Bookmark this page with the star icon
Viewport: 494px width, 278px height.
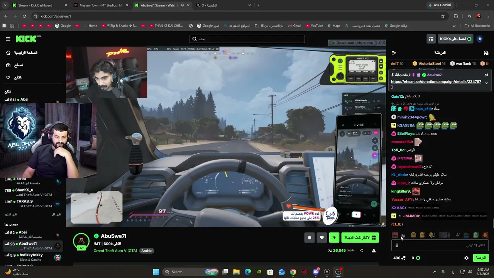point(443,16)
